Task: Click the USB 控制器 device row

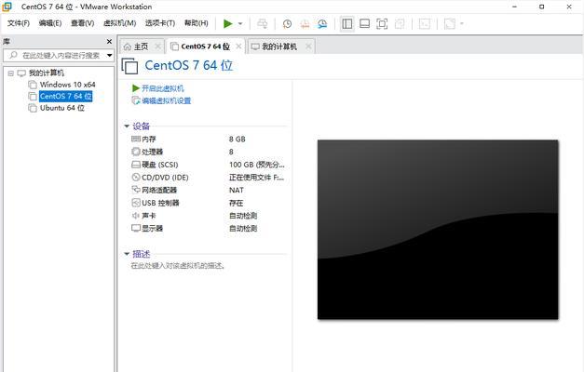Action: (x=209, y=203)
